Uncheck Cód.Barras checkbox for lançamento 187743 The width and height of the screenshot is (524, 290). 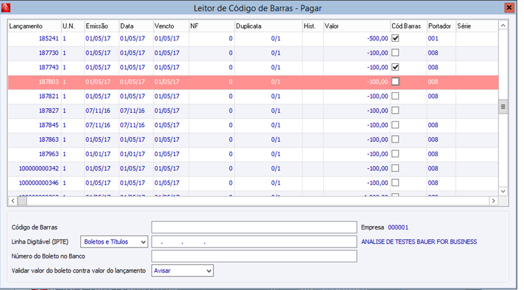coord(395,67)
